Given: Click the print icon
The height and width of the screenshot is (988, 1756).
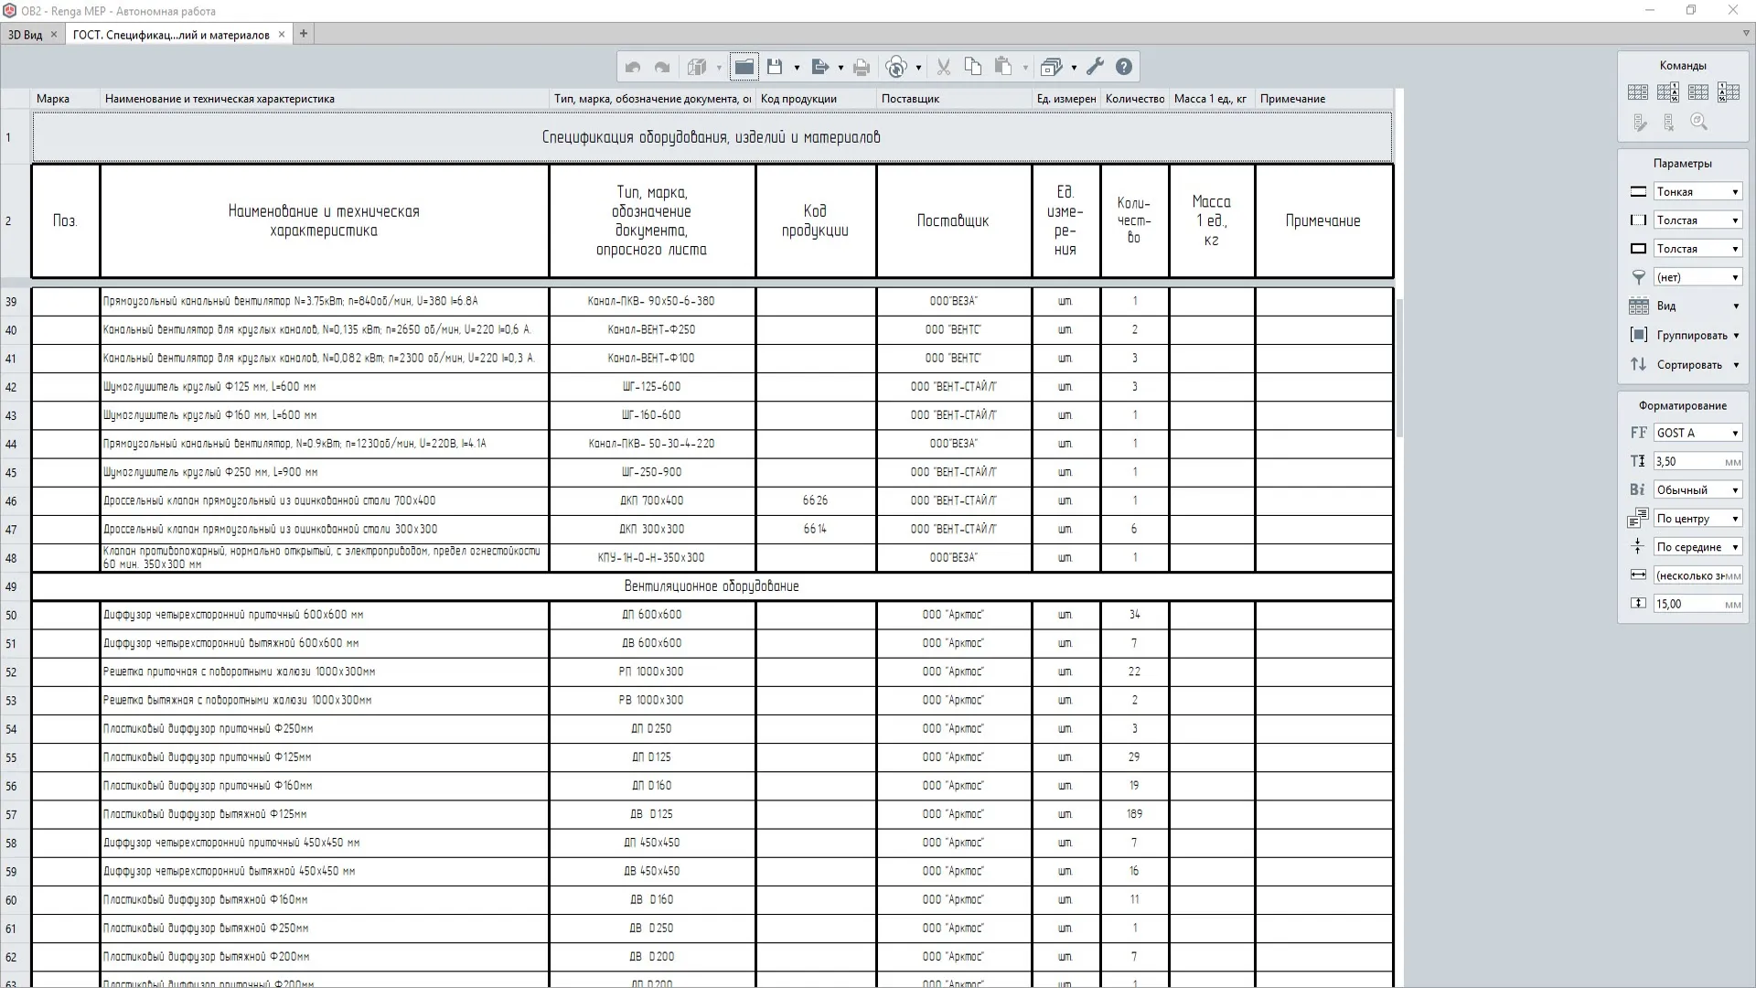Looking at the screenshot, I should pyautogui.click(x=862, y=67).
